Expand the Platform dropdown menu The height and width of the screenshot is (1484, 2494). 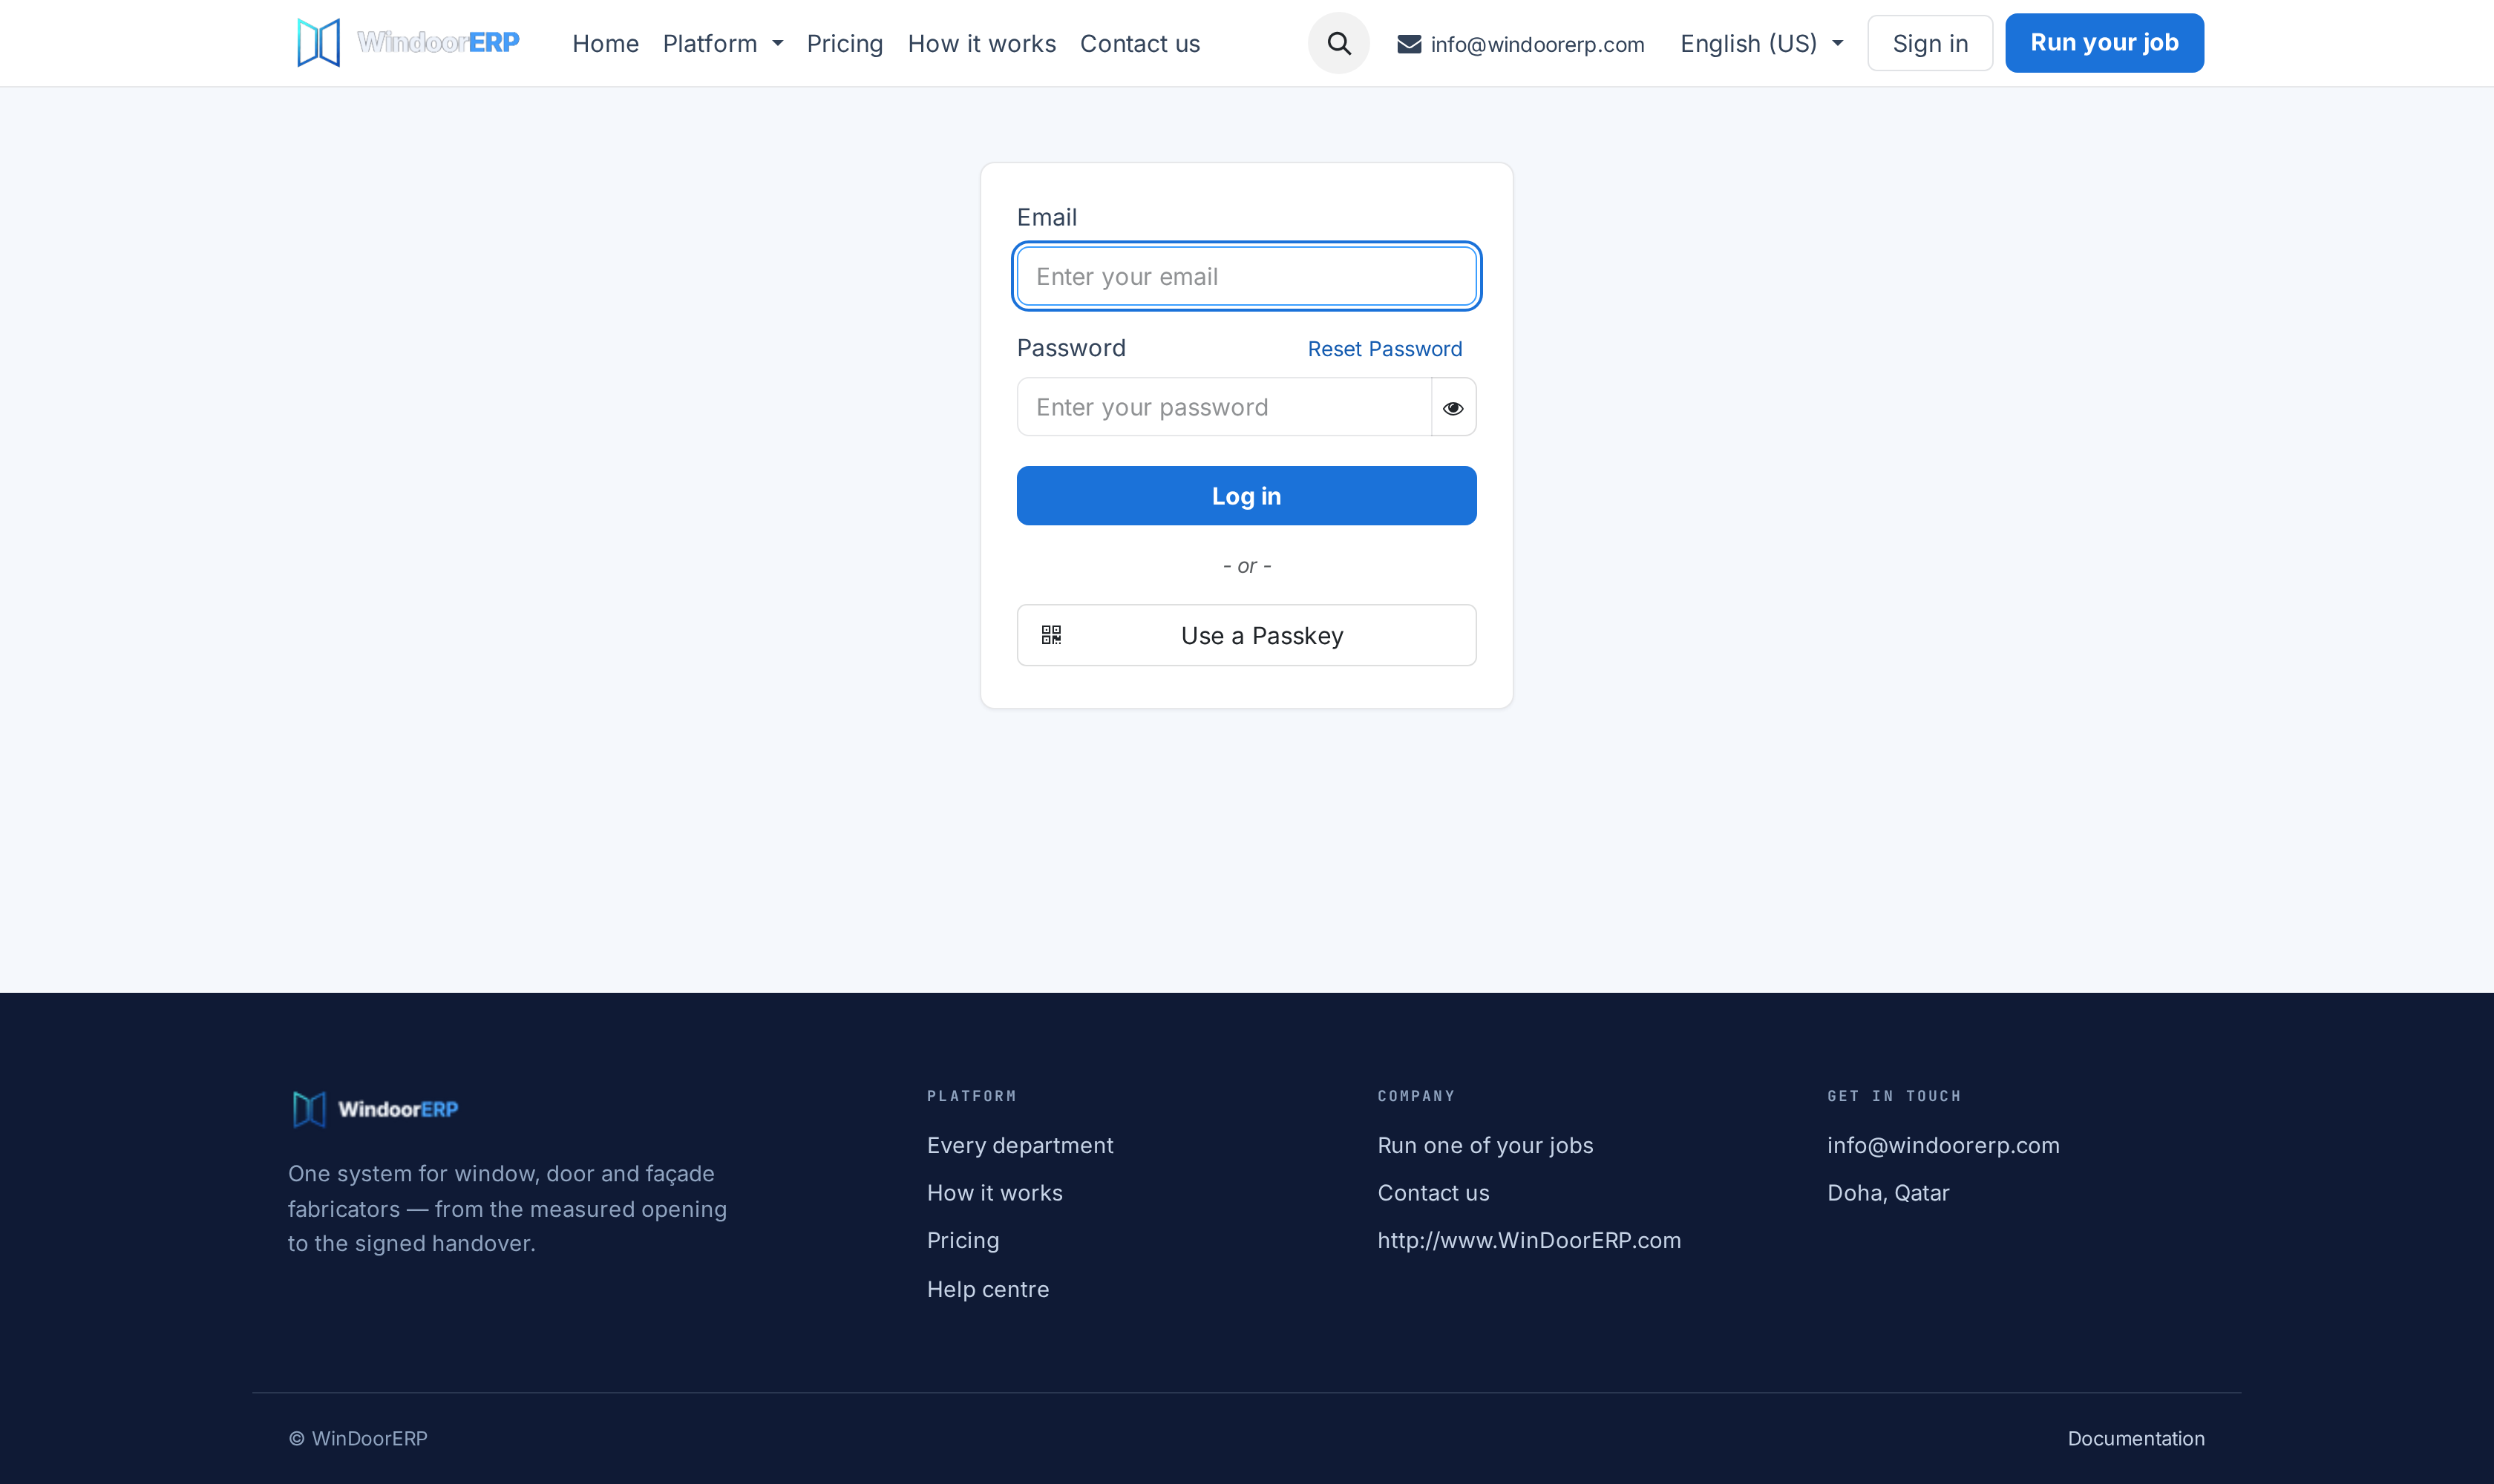[722, 44]
